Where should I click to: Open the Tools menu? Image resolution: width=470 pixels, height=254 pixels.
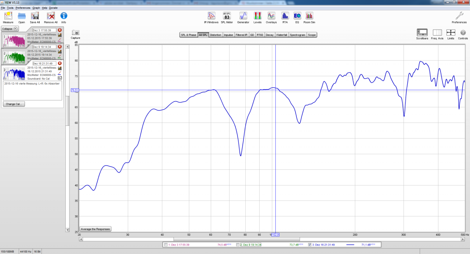tap(10, 8)
